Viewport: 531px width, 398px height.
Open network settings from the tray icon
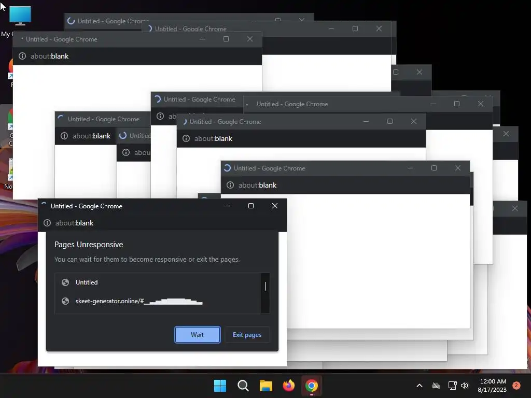click(452, 386)
